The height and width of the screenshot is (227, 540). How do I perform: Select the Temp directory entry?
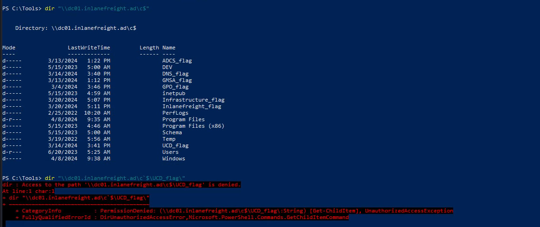(169, 139)
